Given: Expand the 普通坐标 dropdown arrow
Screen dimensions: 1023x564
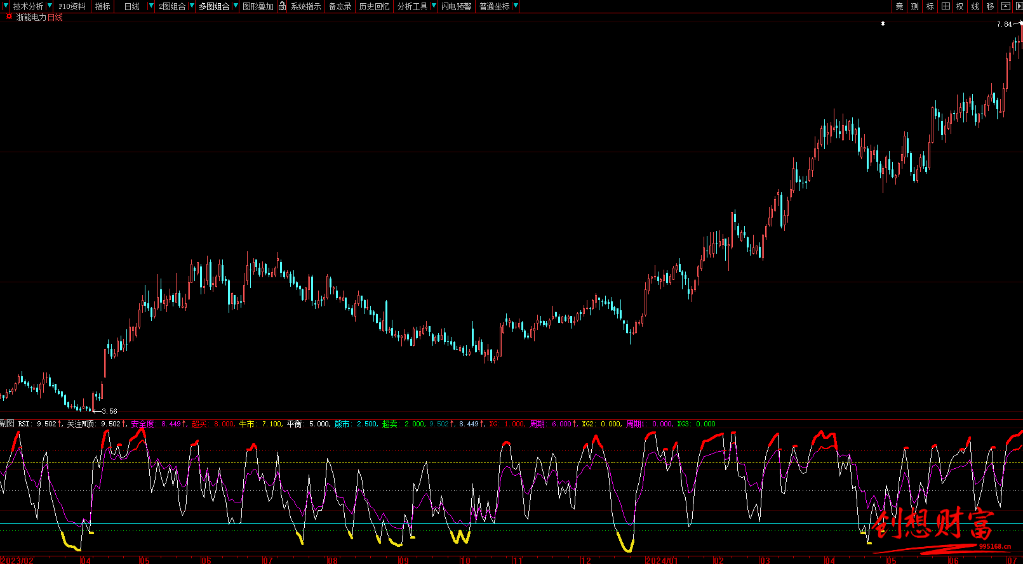Looking at the screenshot, I should (x=516, y=6).
